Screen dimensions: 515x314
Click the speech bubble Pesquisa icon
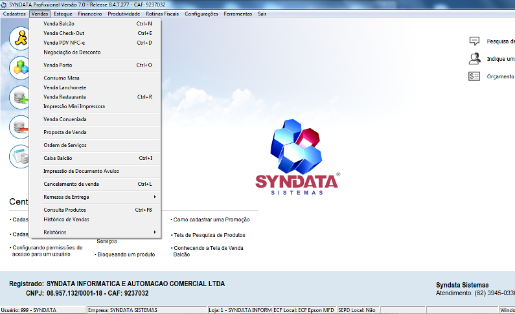pyautogui.click(x=474, y=41)
